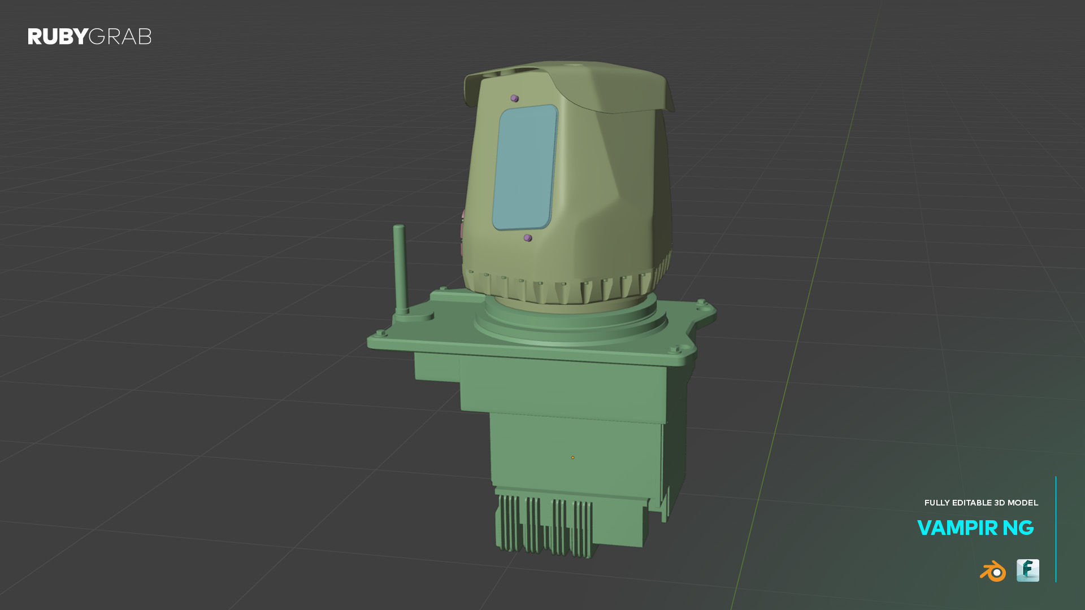1085x610 pixels.
Task: Click the Fusion 360 logo icon
Action: coord(1028,570)
